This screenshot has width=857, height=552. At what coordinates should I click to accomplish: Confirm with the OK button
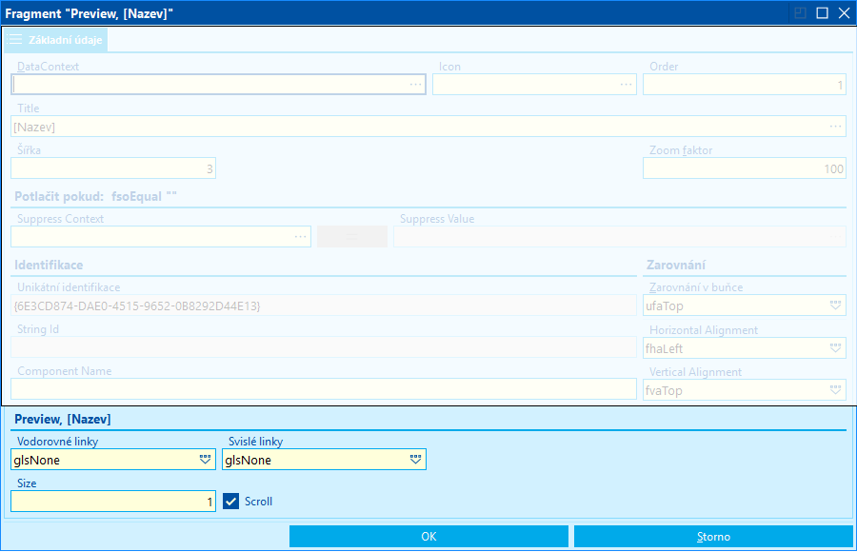(428, 537)
